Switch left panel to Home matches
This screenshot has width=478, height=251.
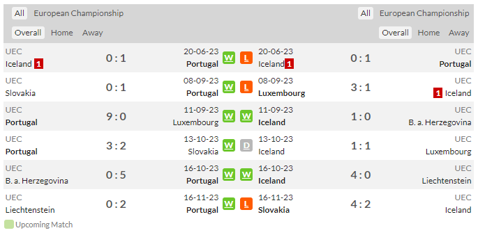tap(62, 33)
